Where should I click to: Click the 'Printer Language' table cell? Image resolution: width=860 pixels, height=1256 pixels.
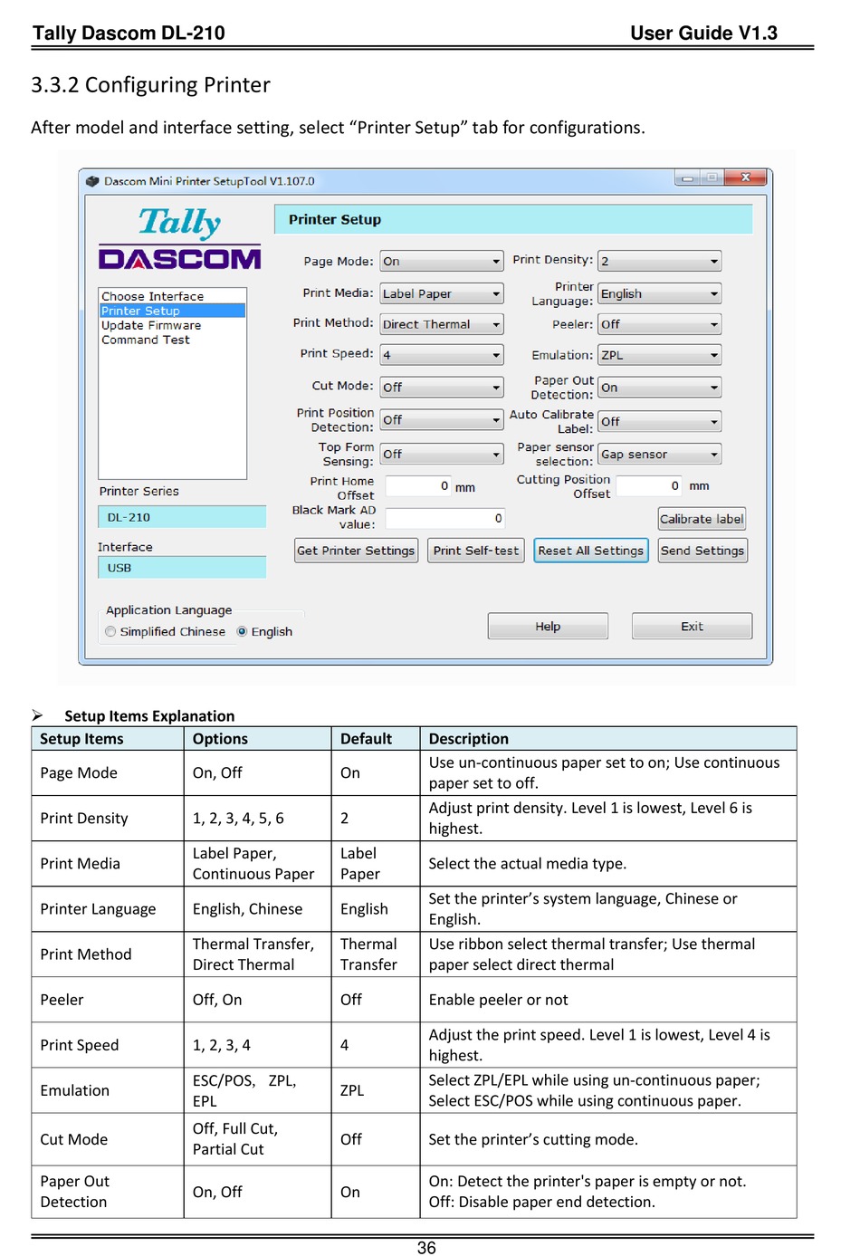click(x=108, y=909)
